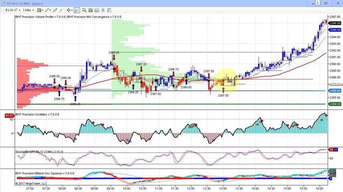The height and width of the screenshot is (192, 343).
Task: Click the 16:00 time axis label
Action: [319, 188]
